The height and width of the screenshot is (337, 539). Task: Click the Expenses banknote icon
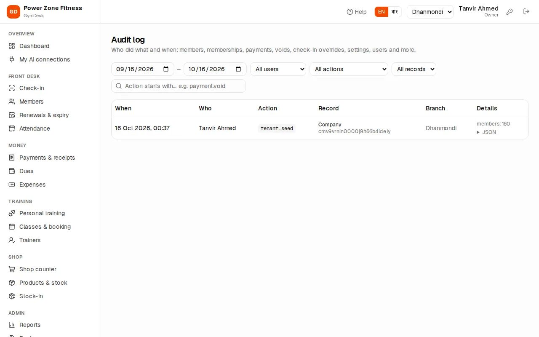(x=12, y=185)
